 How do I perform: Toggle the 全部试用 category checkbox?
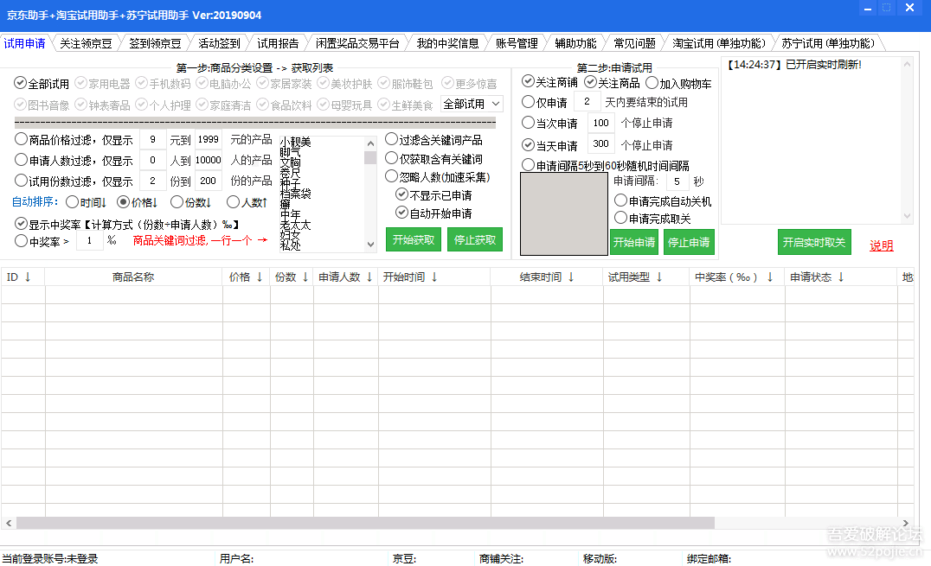[42, 84]
